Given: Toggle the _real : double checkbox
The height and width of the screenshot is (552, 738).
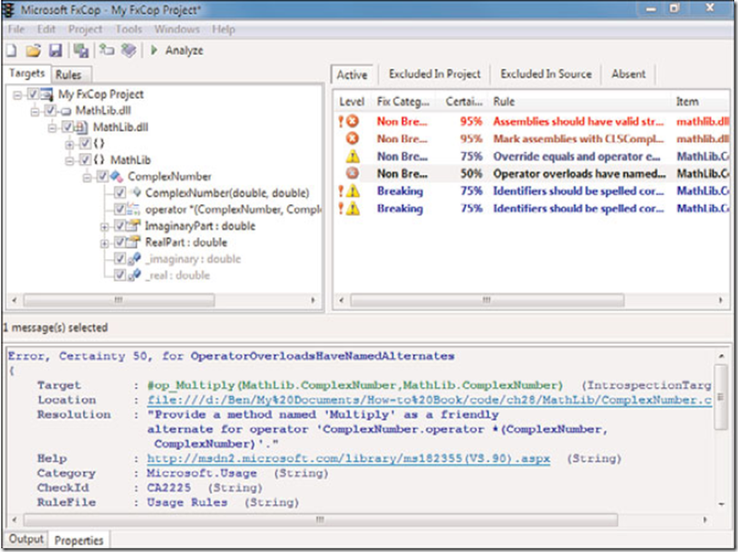Looking at the screenshot, I should [119, 275].
